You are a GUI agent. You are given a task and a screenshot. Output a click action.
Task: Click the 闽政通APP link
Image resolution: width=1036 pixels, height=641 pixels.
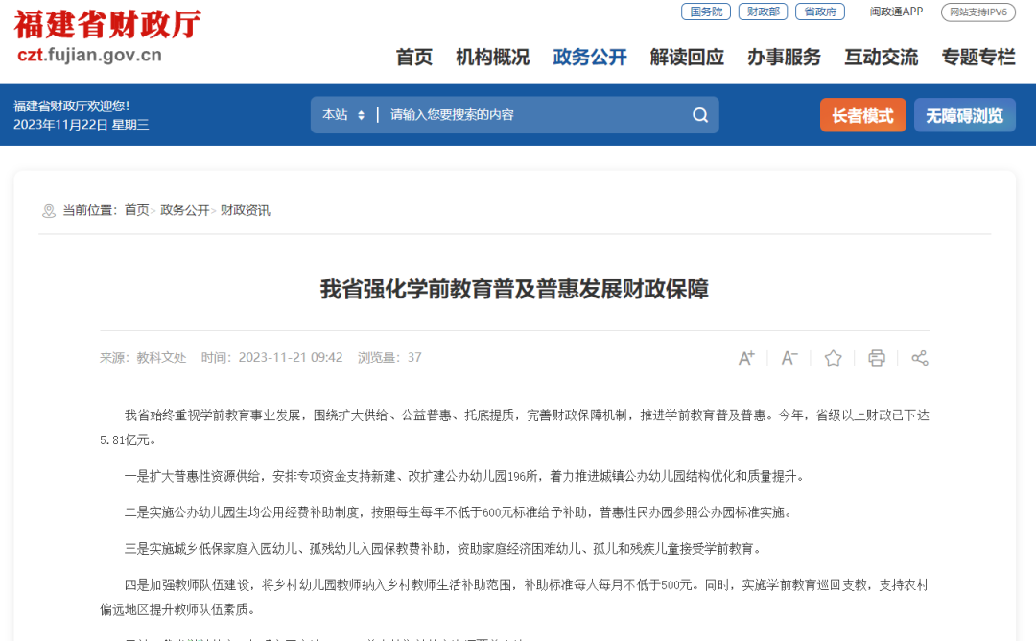point(895,12)
